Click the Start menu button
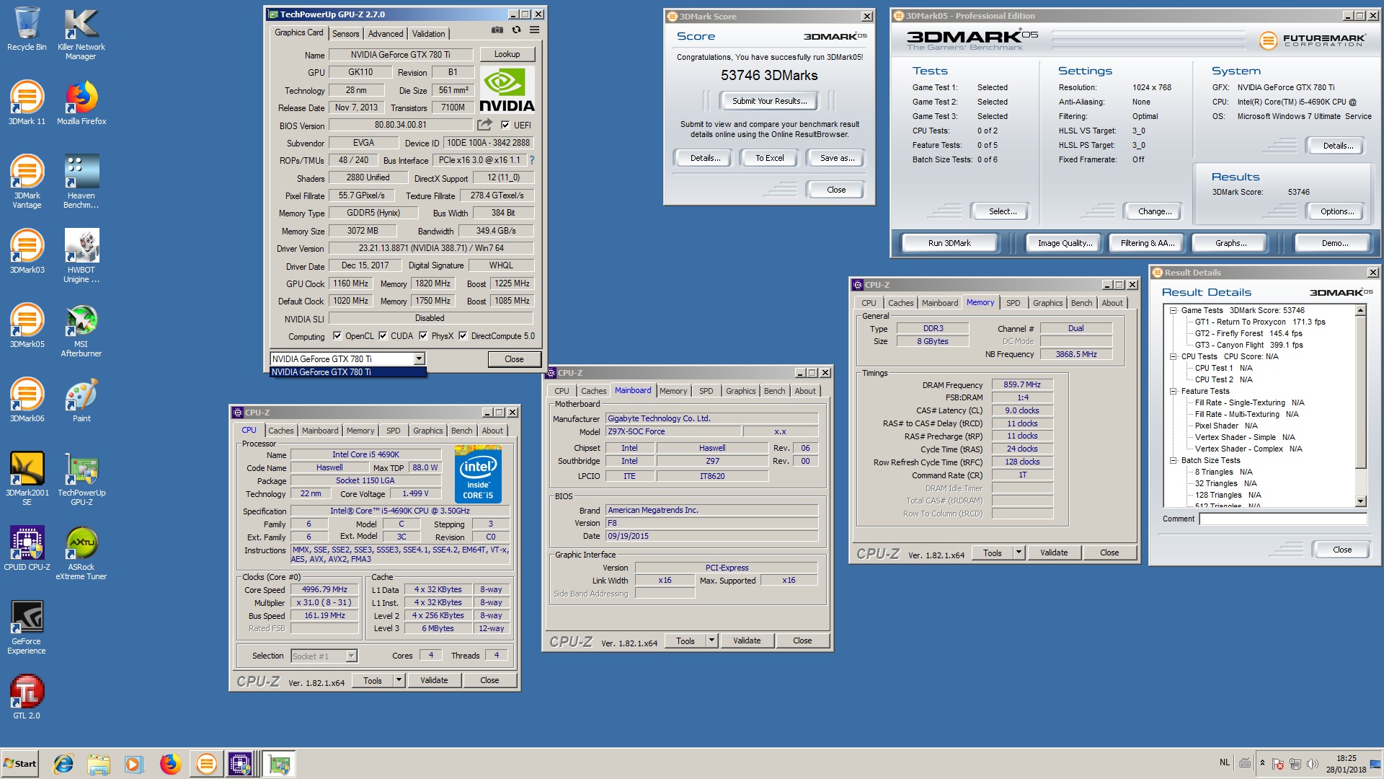The height and width of the screenshot is (779, 1384). (x=20, y=764)
